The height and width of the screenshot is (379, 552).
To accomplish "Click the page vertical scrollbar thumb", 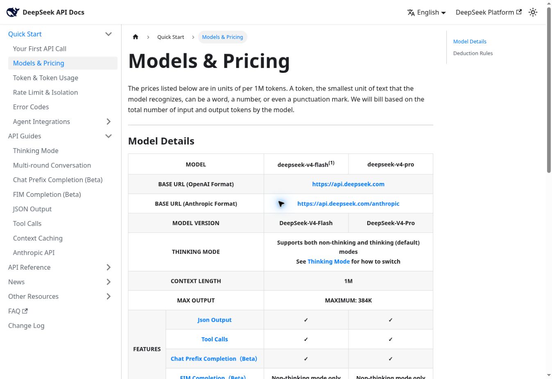I will coord(549,90).
